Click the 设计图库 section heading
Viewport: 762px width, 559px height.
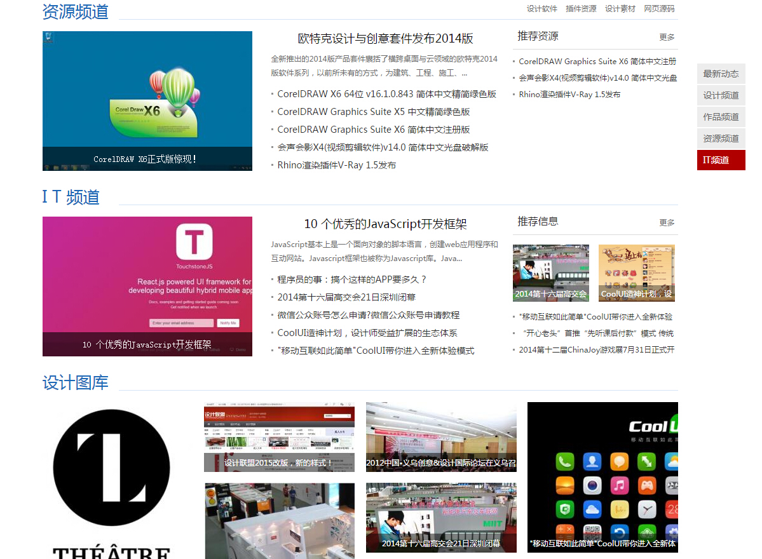pos(76,382)
